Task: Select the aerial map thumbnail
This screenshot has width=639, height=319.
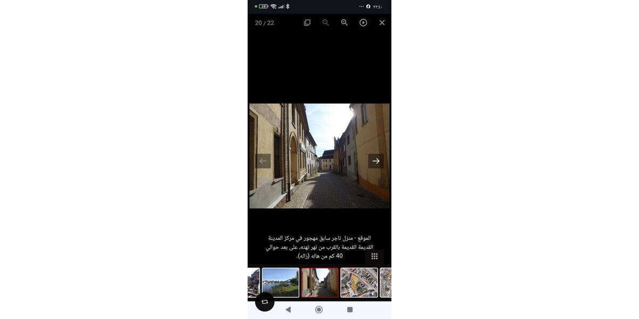Action: 359,282
